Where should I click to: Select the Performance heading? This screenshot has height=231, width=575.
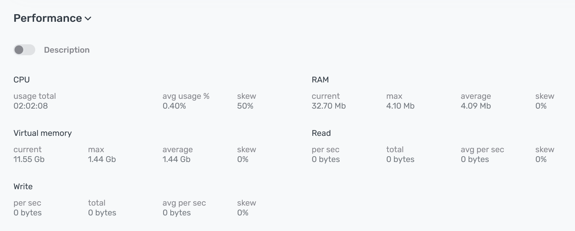[x=47, y=18]
